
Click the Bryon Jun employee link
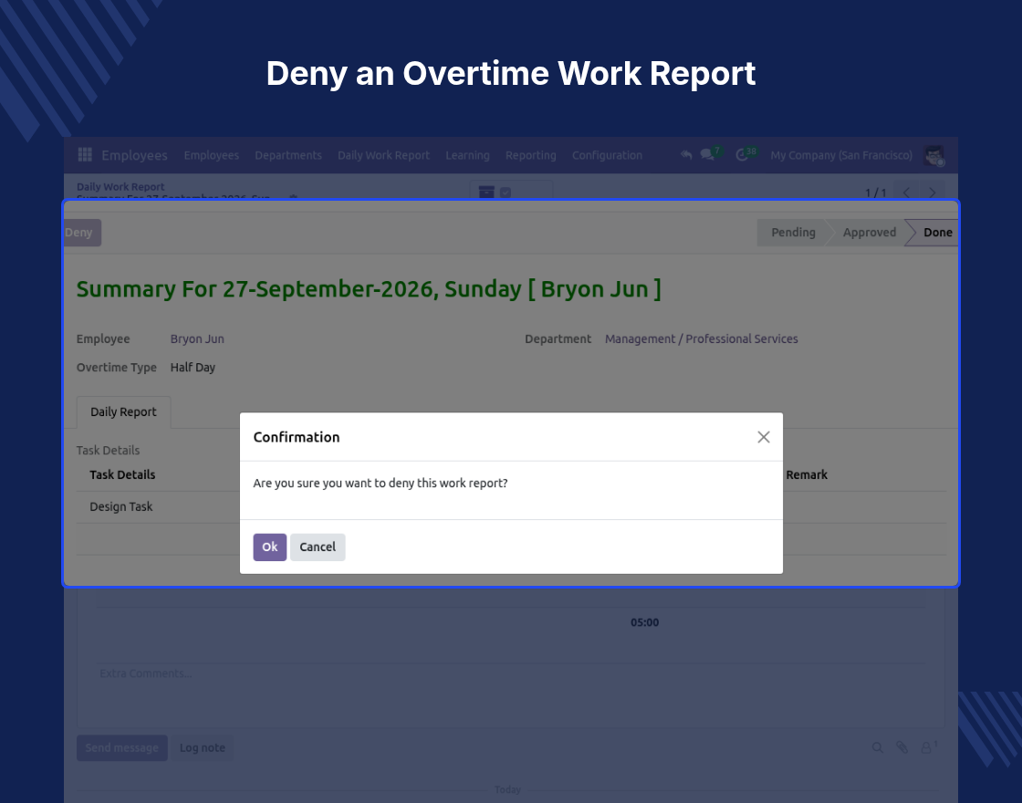click(197, 339)
